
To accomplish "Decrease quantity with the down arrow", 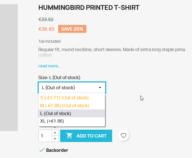I will tap(55, 139).
